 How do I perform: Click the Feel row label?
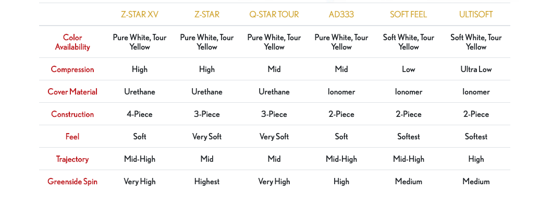(x=72, y=137)
